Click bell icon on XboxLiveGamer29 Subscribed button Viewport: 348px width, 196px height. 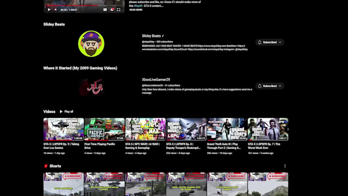[x=259, y=86]
